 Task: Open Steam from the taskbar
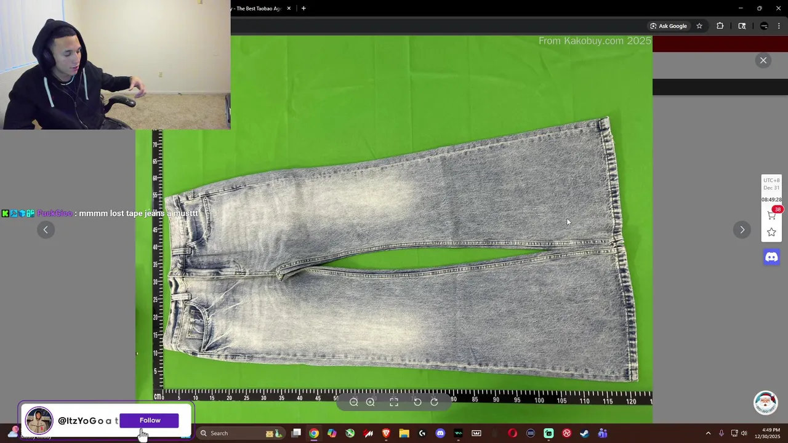(584, 433)
